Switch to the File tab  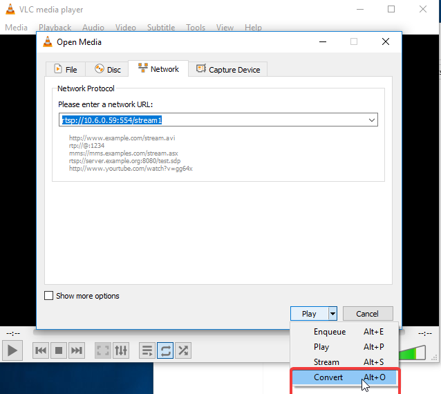click(66, 69)
